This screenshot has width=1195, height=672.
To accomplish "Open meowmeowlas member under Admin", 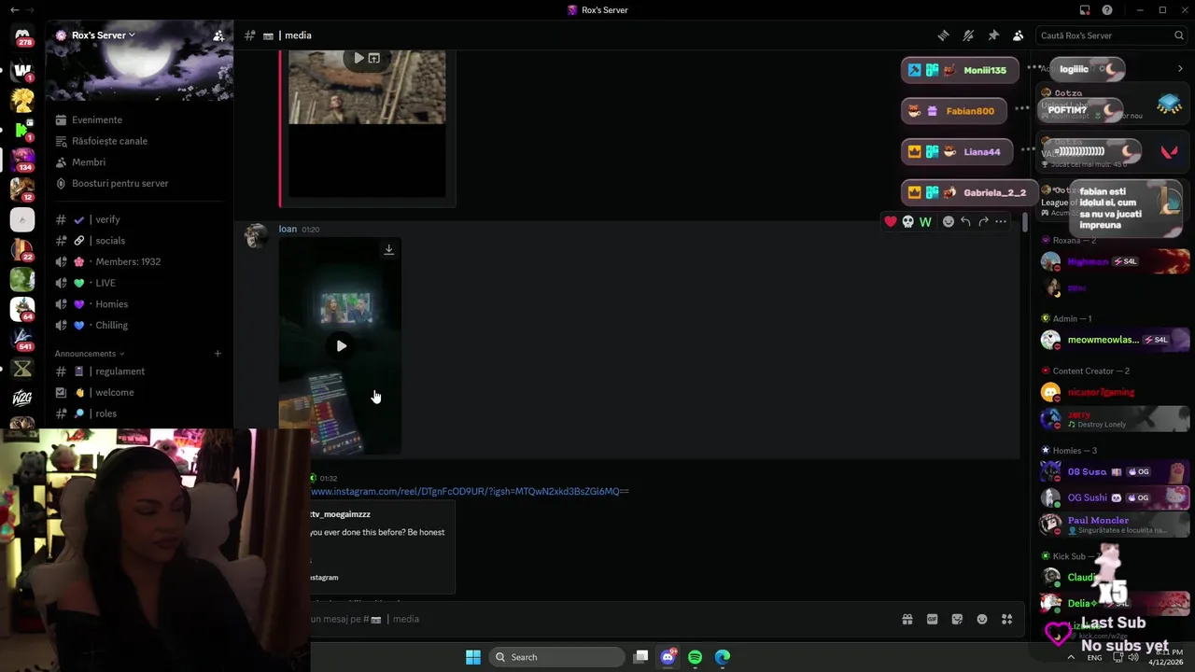I will point(1116,340).
